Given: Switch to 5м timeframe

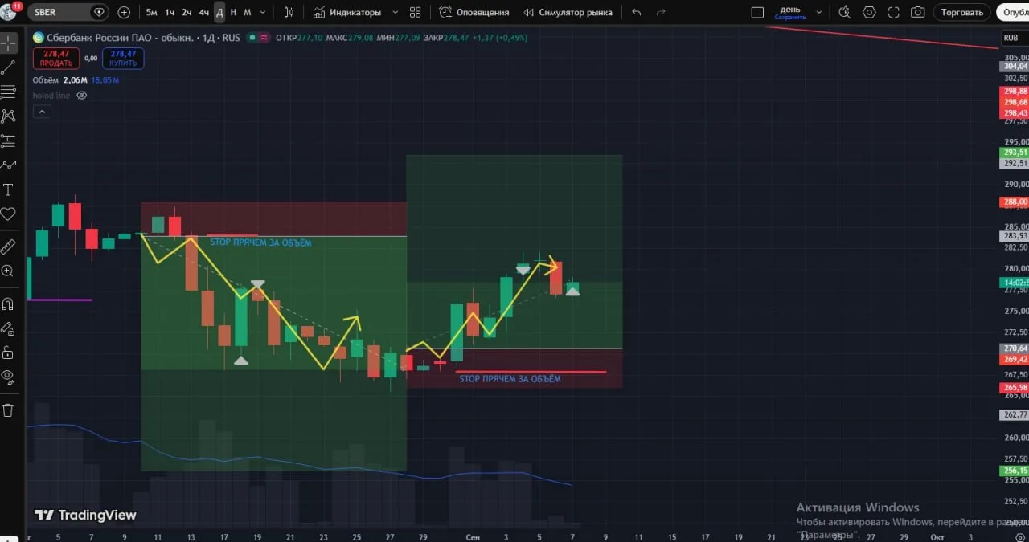Looking at the screenshot, I should pyautogui.click(x=151, y=12).
